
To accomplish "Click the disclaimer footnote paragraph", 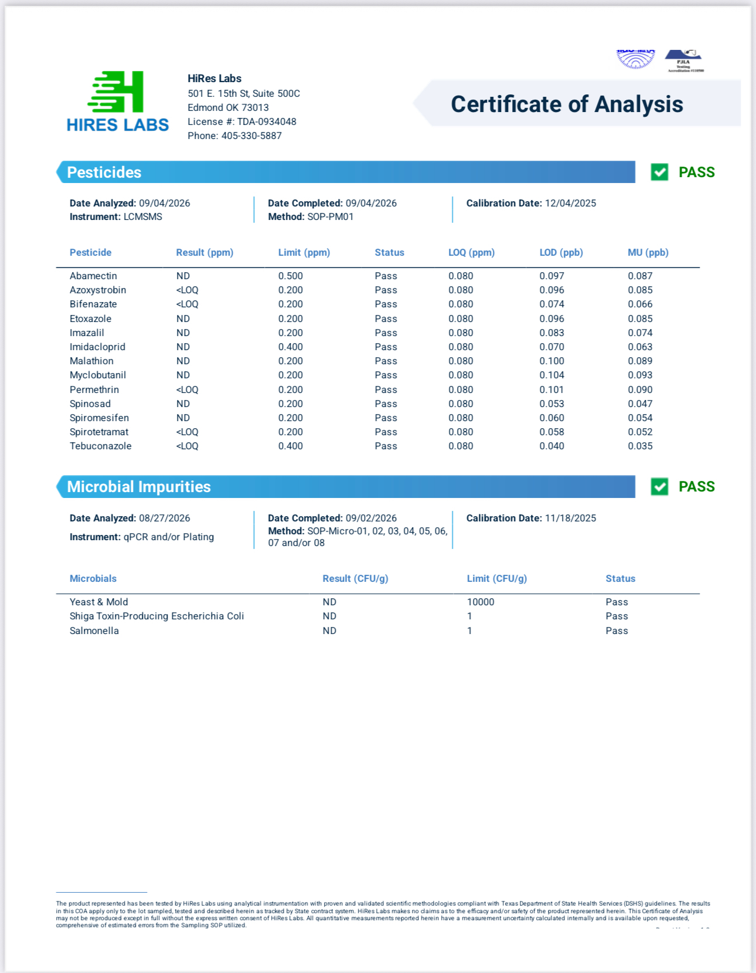I will pos(383,914).
